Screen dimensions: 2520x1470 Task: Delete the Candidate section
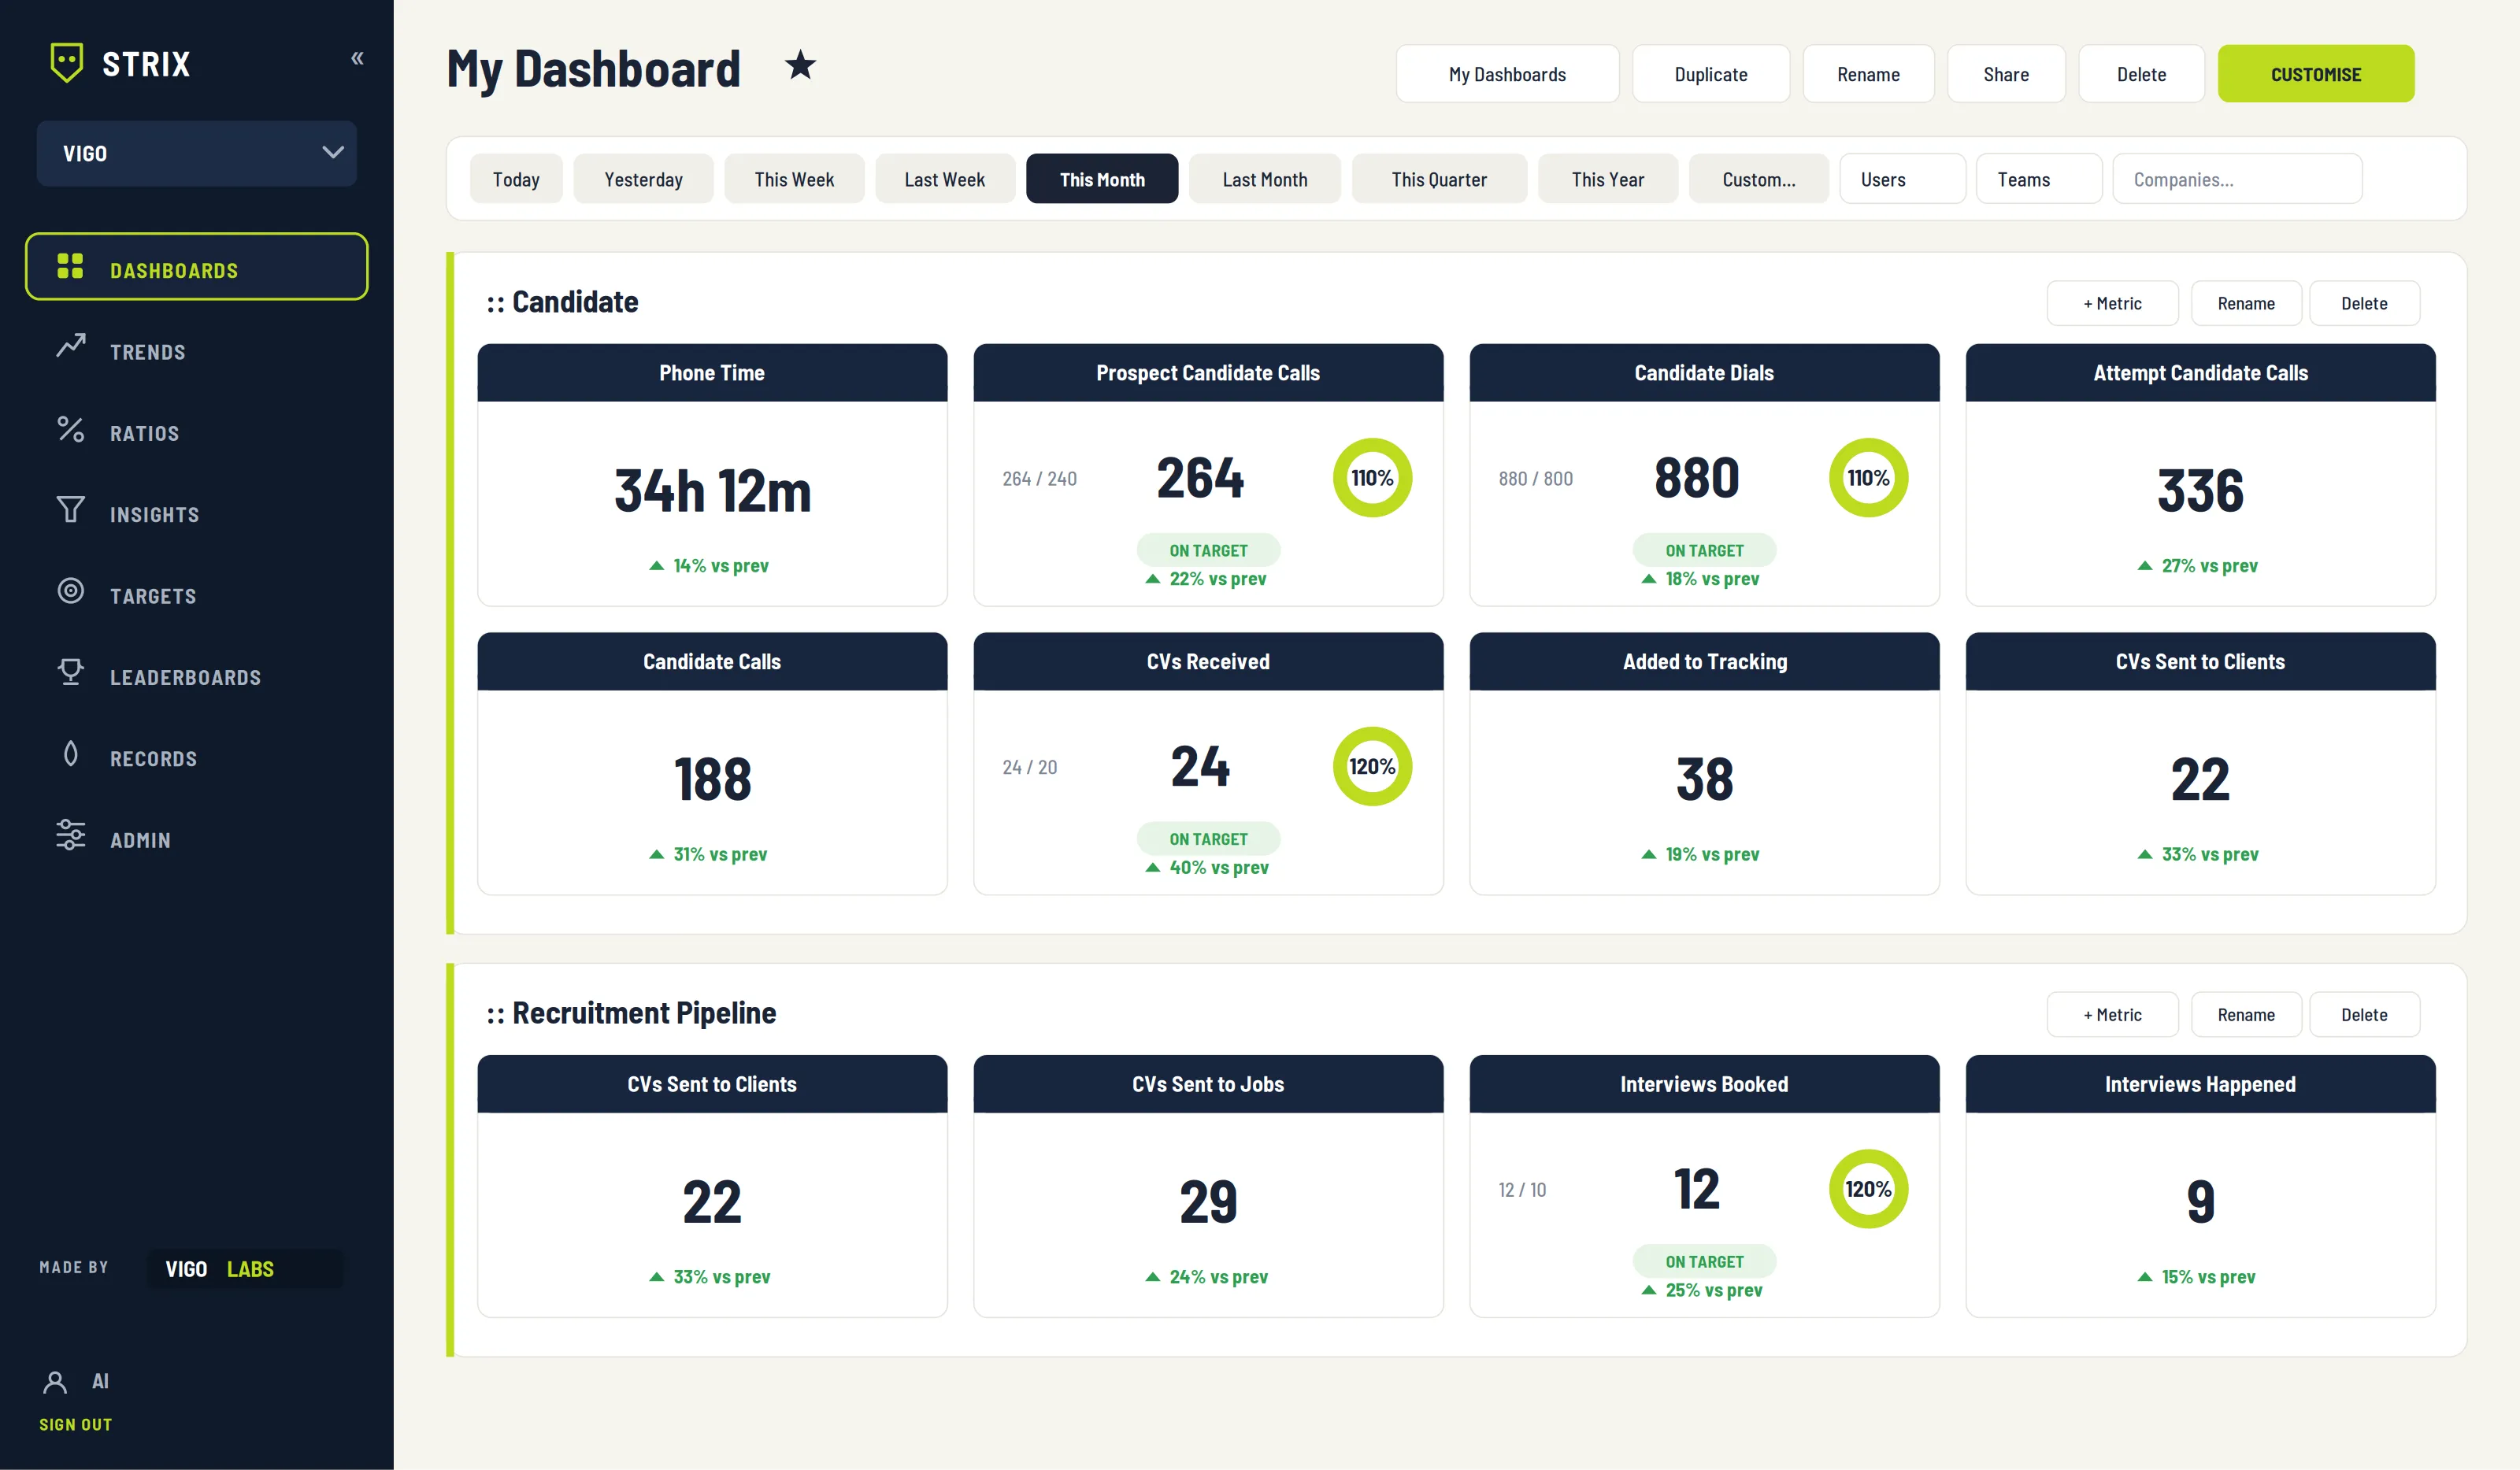pos(2364,303)
